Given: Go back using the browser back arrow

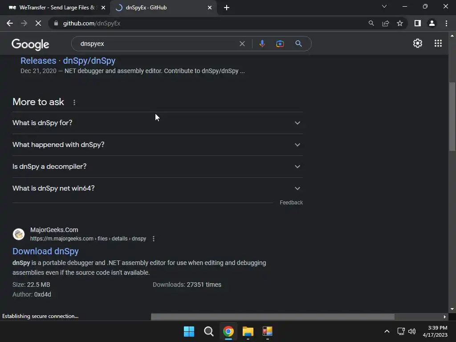Looking at the screenshot, I should [10, 23].
